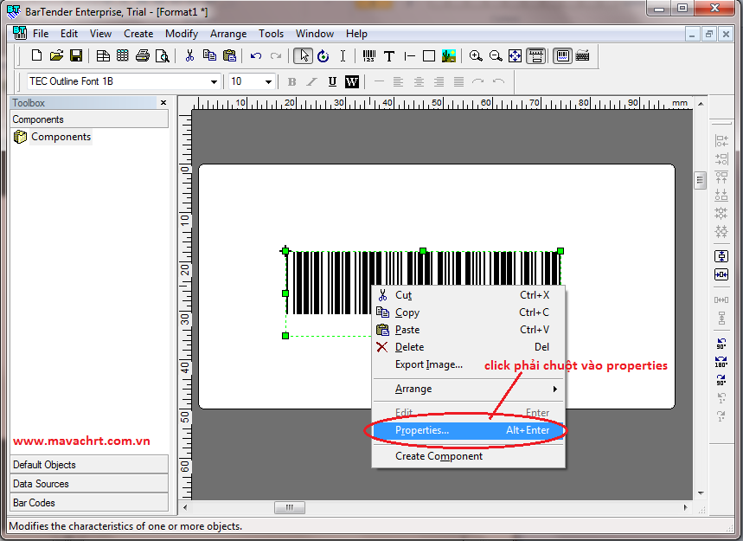Select the line drawing tool
The width and height of the screenshot is (743, 541).
[409, 56]
